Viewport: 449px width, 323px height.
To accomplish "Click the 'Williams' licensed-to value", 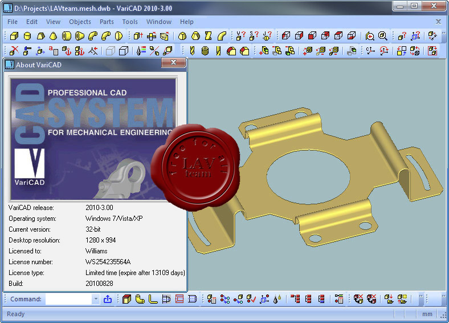I will point(96,251).
